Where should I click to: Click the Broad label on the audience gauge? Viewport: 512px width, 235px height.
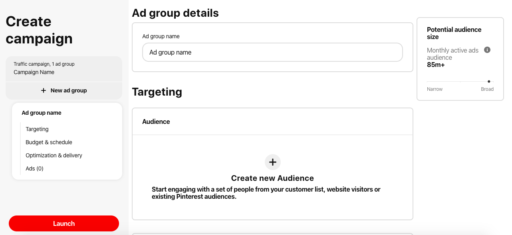coord(487,89)
